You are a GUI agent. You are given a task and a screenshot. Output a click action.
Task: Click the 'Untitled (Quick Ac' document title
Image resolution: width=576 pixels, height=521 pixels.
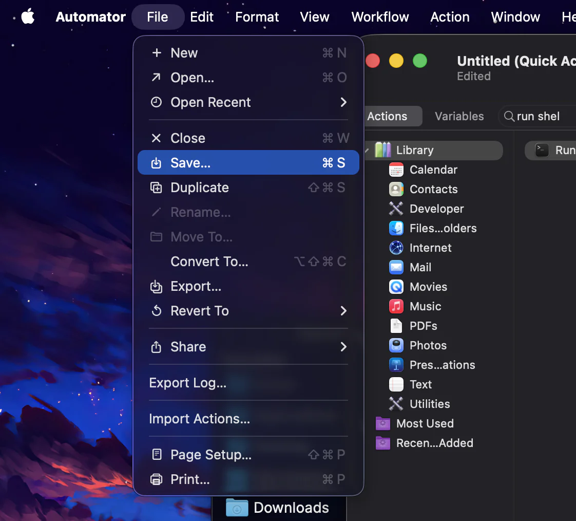(516, 61)
